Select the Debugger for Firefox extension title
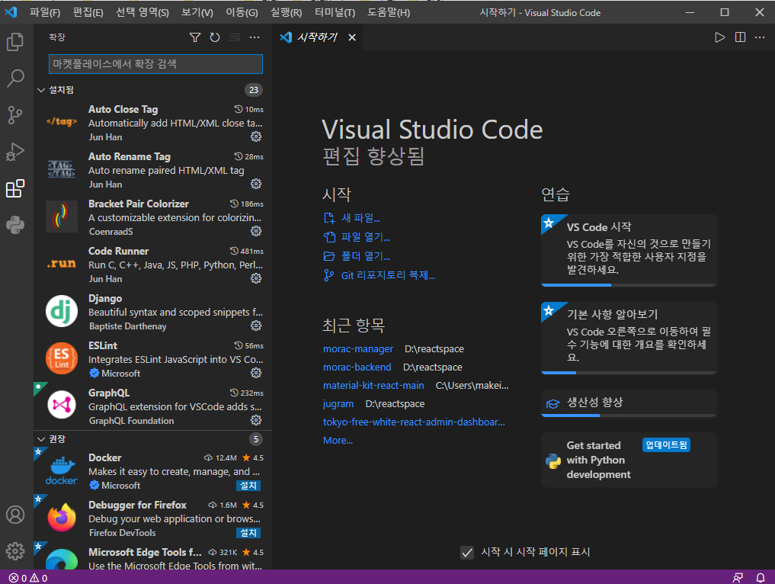 pyautogui.click(x=137, y=505)
